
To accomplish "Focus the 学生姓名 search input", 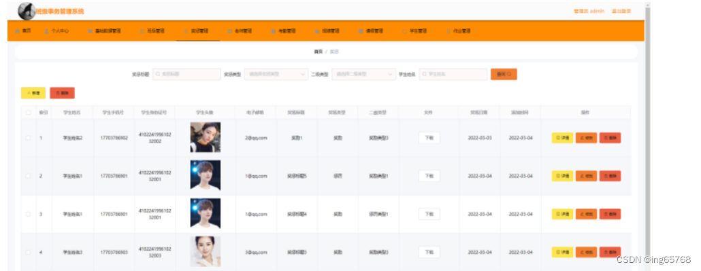I will 453,74.
